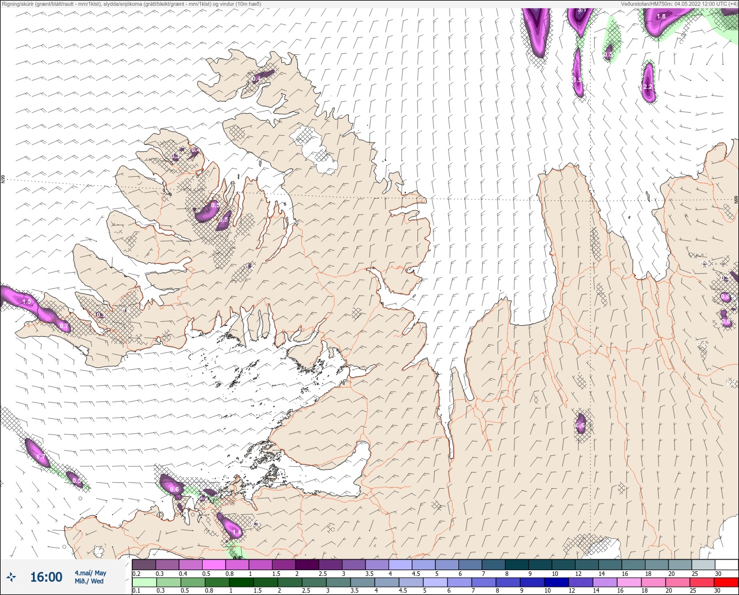Screen dimensions: 739x595
Task: Click the 1.9 precipitation value label
Action: click(x=577, y=80)
